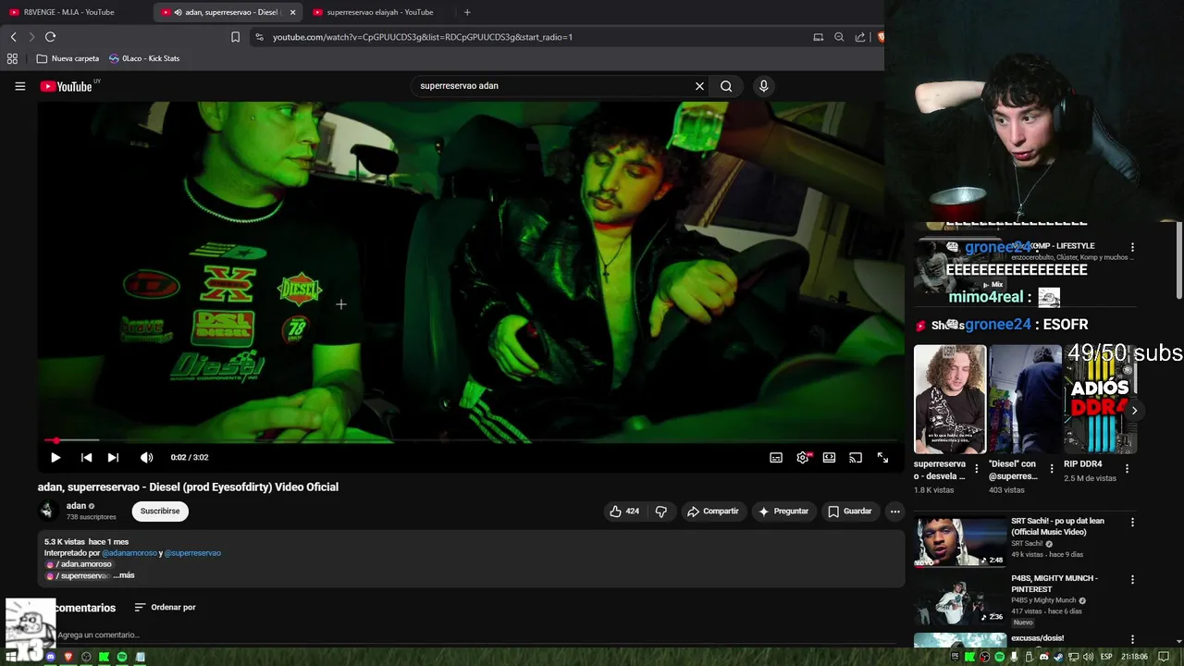Follow the @adanamoroso link in description
The width and height of the screenshot is (1184, 666).
[129, 553]
